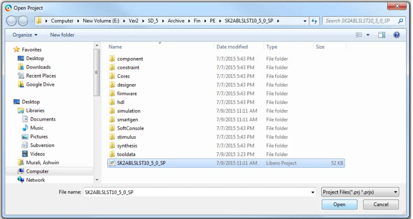Expand the view options dropdown arrow
The width and height of the screenshot is (413, 219).
tap(368, 35)
